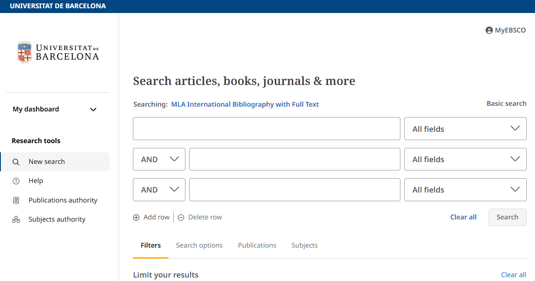Open second row All fields dropdown
The height and width of the screenshot is (281, 535).
466,159
